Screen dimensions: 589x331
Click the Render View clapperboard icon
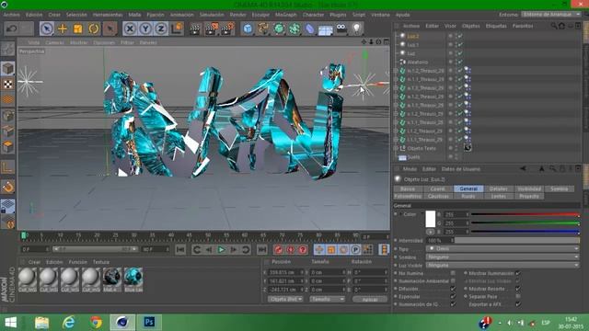coord(195,29)
